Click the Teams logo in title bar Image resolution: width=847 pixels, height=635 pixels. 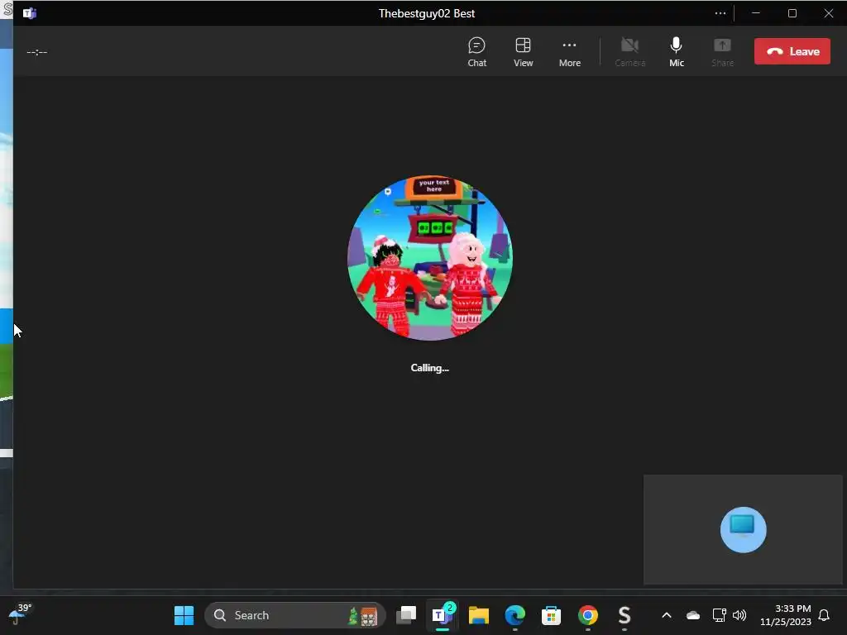click(x=30, y=13)
